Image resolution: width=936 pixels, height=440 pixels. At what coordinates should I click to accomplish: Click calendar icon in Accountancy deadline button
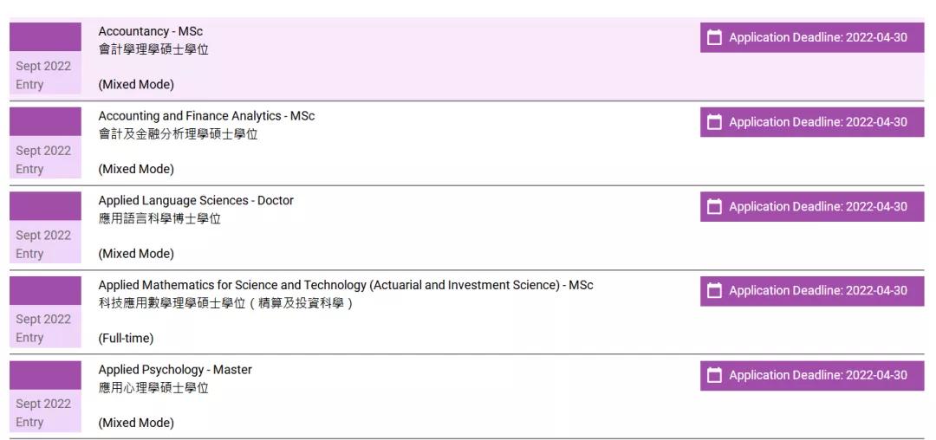(x=715, y=37)
